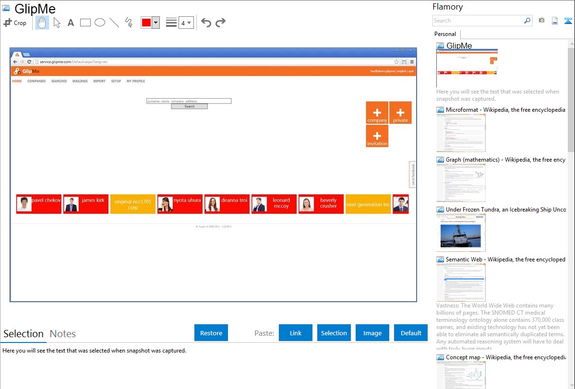Click the SEARCHES menu in the screenshot
The width and height of the screenshot is (575, 389).
(59, 81)
